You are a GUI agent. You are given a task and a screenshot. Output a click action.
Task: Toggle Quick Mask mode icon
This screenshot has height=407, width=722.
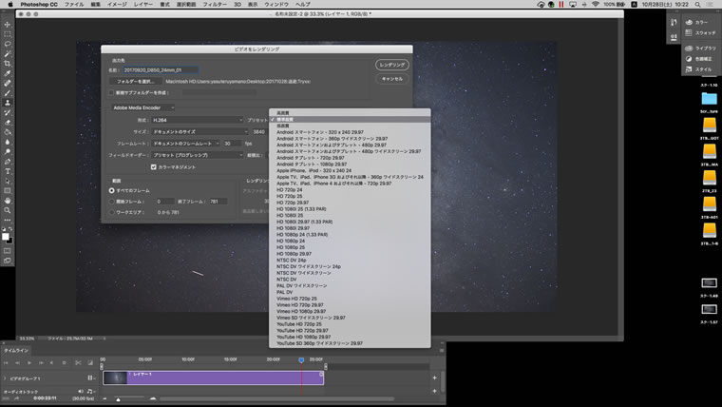8,251
